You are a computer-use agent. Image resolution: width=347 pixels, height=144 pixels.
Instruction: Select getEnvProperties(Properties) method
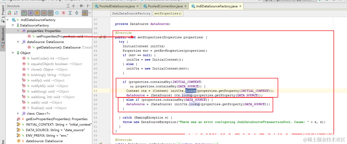click(57, 119)
